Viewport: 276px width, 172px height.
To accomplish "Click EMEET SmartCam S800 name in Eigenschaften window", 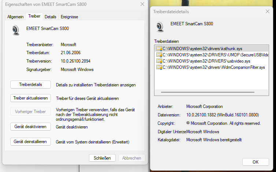I will 48,29.
